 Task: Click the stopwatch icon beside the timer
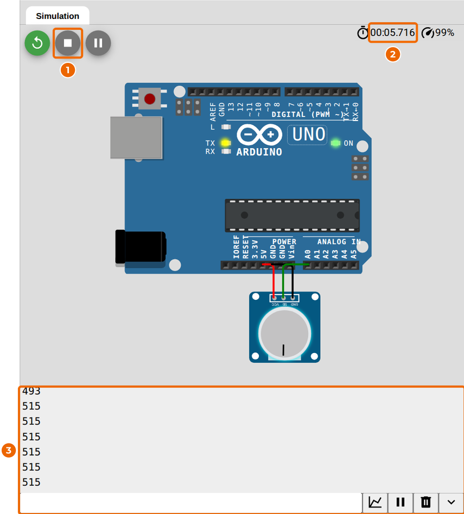363,33
